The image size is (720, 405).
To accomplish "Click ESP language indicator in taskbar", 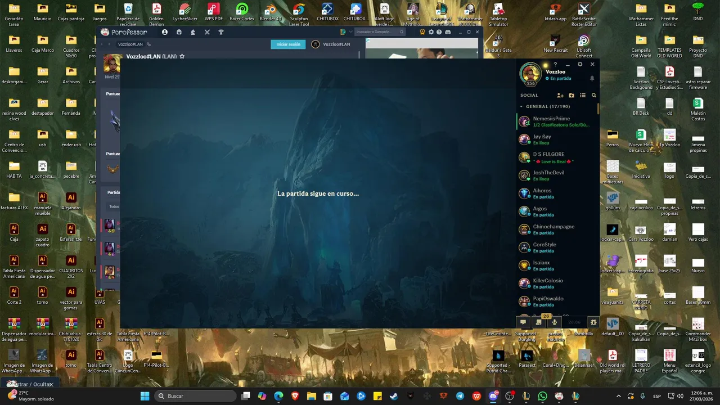I will (657, 396).
